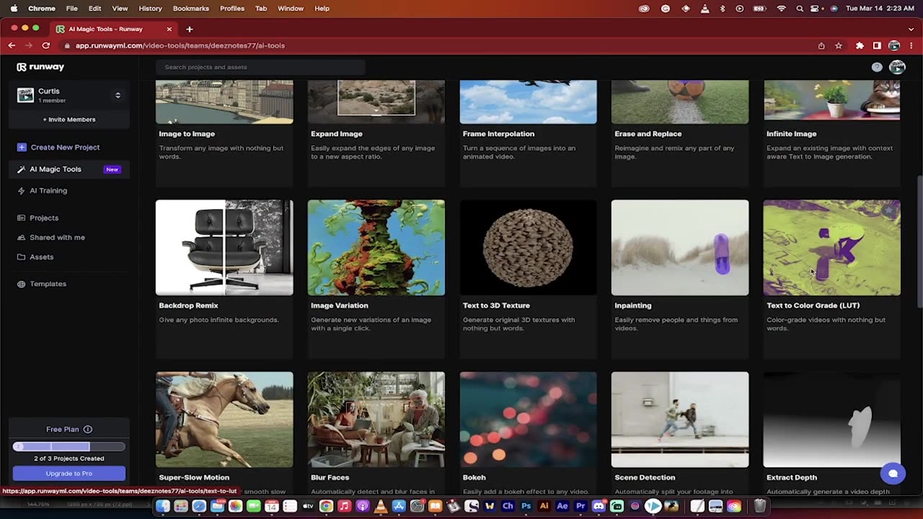
Task: Open the Bookmarks menu
Action: coord(191,9)
